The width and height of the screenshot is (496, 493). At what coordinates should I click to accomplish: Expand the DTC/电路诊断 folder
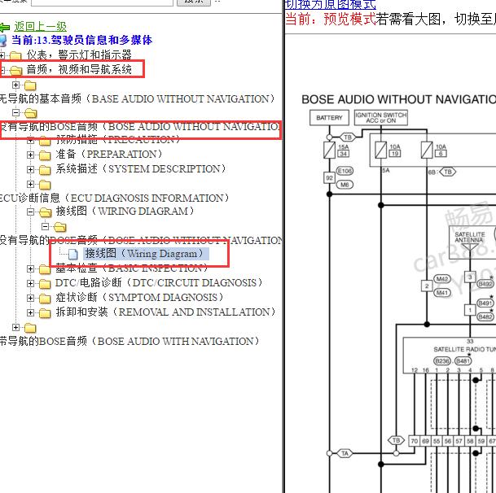tap(30, 283)
